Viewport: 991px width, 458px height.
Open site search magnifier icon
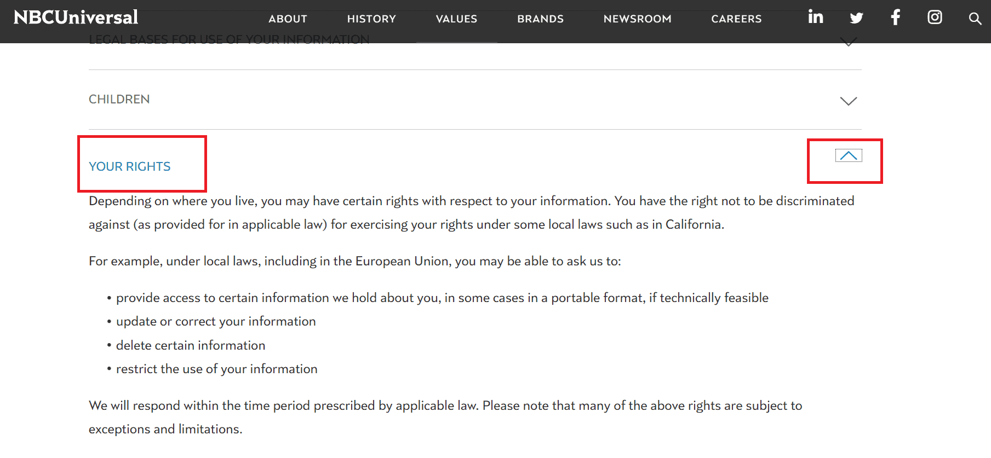(x=975, y=19)
